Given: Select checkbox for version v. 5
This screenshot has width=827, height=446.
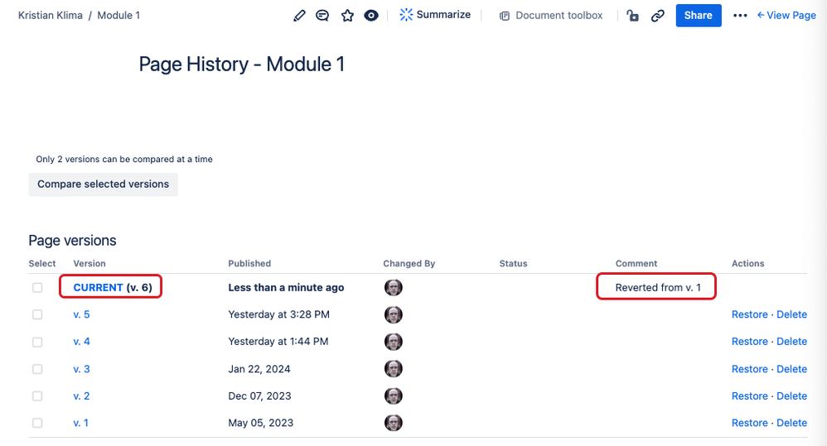Looking at the screenshot, I should 37,314.
